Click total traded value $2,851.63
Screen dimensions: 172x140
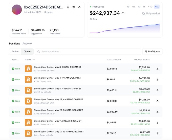tap(112, 69)
